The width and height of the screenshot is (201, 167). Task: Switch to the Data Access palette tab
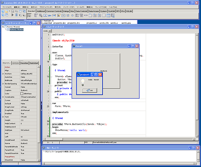tap(94, 11)
